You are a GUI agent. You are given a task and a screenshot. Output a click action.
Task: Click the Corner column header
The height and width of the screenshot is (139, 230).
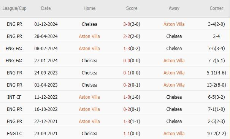(x=216, y=8)
